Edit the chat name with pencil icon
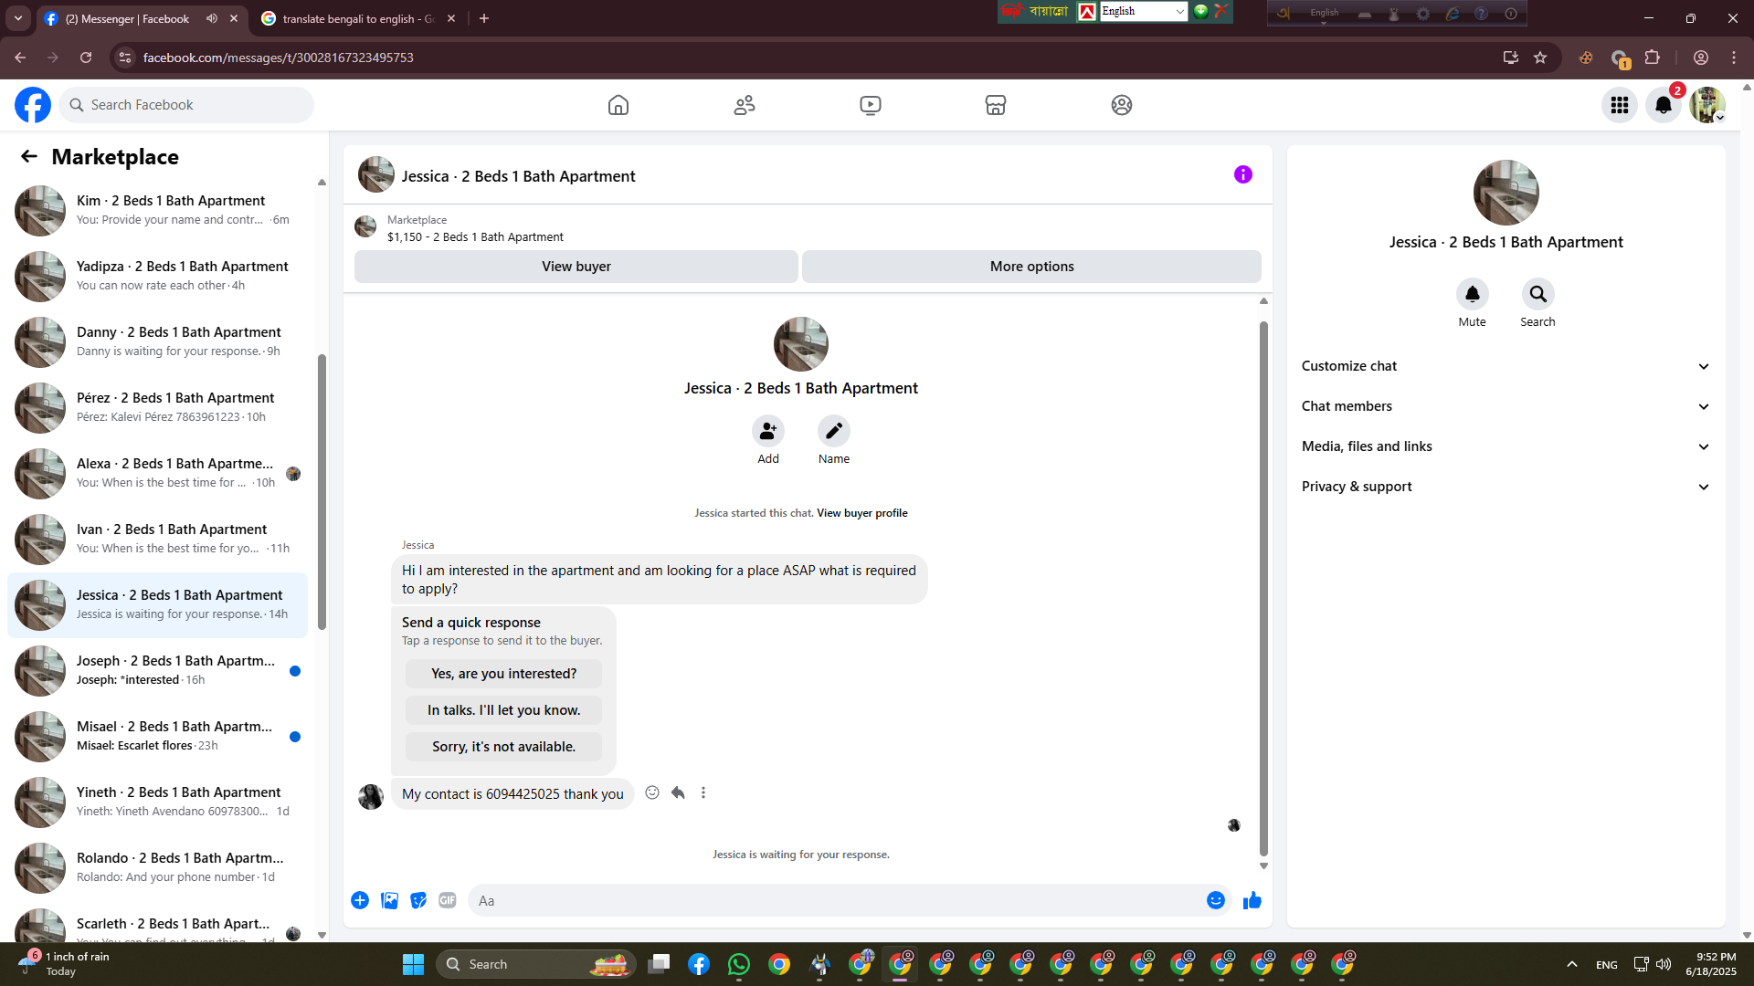 tap(834, 431)
